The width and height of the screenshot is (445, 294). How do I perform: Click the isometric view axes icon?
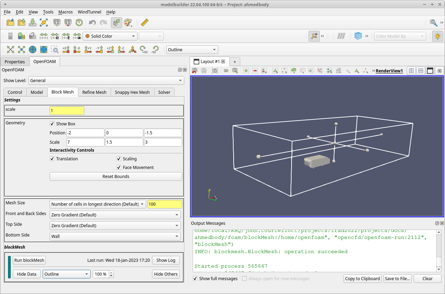tap(133, 50)
